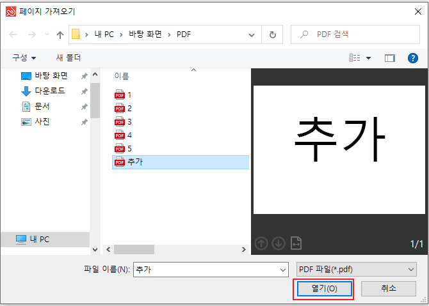Image resolution: width=429 pixels, height=306 pixels.
Task: Click the horizontal scroll left arrow
Action: coord(108,250)
